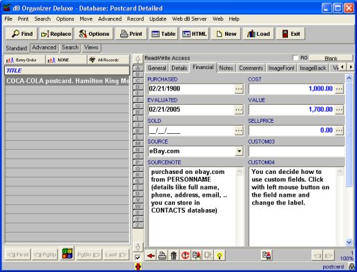Open the Web dB Server menu

(x=189, y=19)
